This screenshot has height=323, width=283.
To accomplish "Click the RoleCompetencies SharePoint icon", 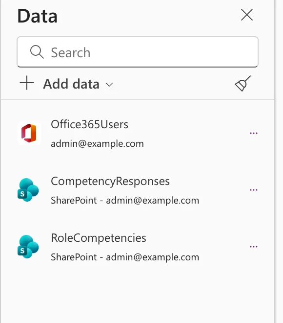I will [28, 247].
